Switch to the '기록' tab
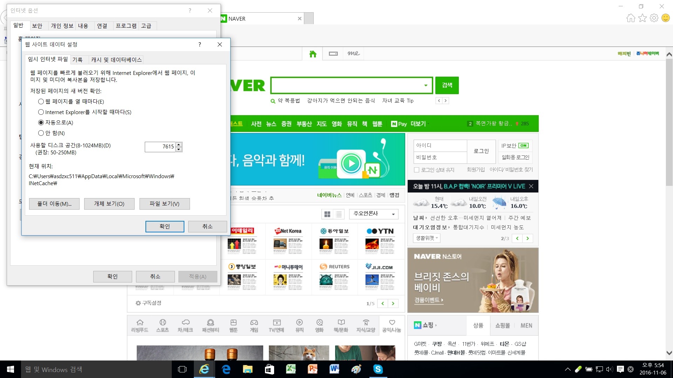This screenshot has height=378, width=673. [x=77, y=60]
